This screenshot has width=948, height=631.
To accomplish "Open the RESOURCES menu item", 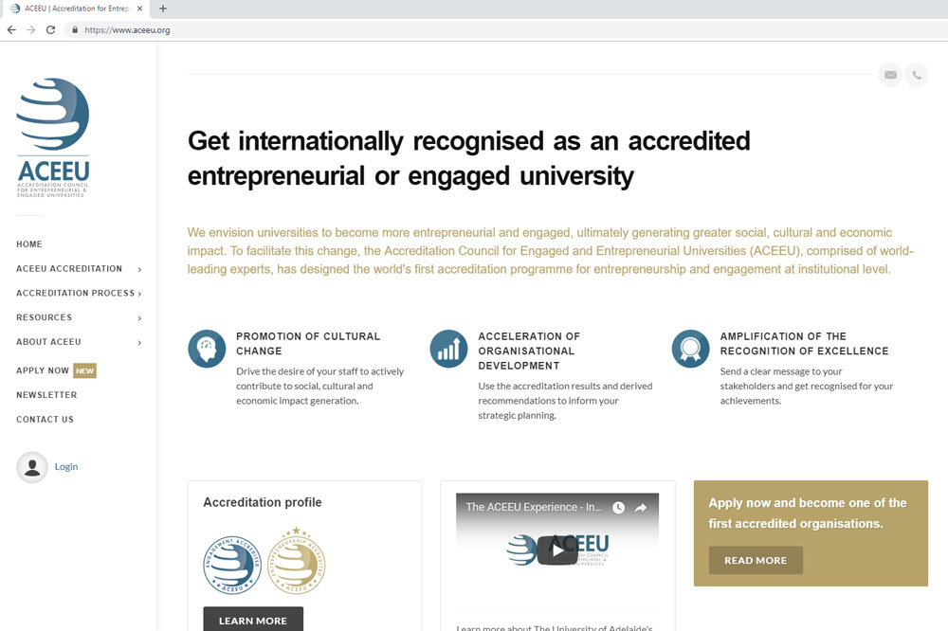I will 45,317.
